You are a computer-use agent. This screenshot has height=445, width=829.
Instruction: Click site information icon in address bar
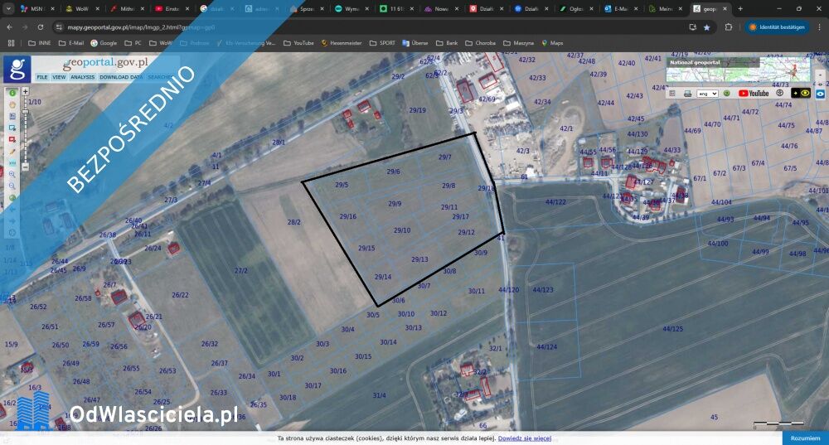click(x=59, y=27)
